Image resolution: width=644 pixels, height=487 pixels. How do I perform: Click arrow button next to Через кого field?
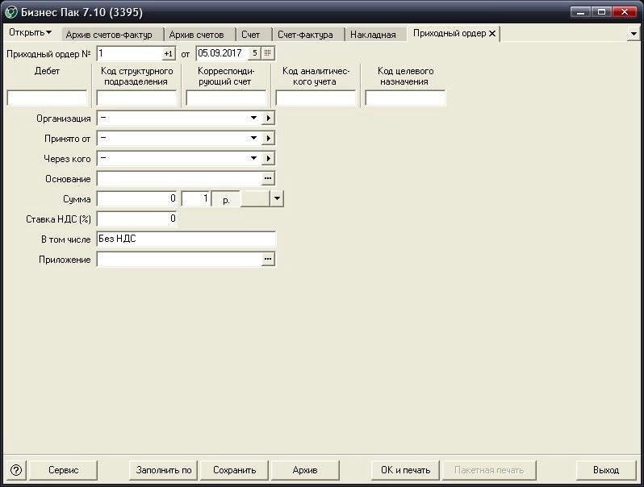268,158
